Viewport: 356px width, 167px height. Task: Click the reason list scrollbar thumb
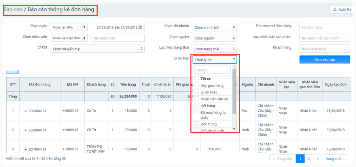click(x=234, y=91)
